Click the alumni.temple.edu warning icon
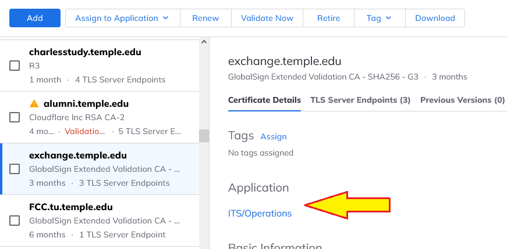This screenshot has width=507, height=249. point(34,104)
